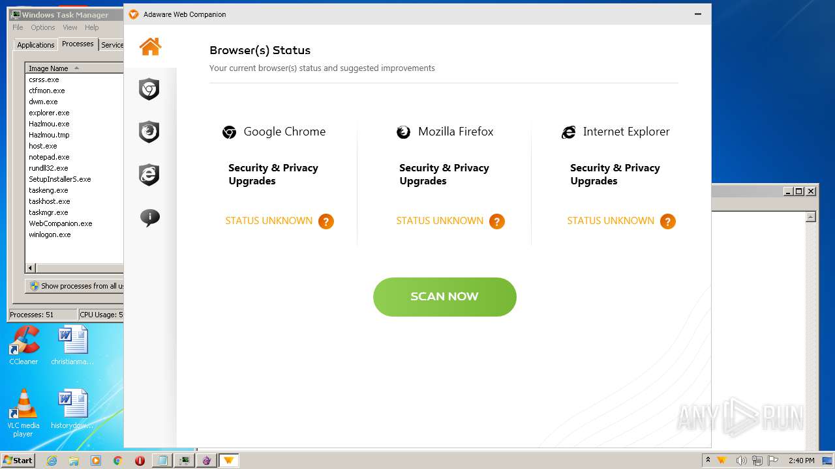Start the scan with SCAN NOW
Viewport: 835px width, 469px height.
pos(445,297)
